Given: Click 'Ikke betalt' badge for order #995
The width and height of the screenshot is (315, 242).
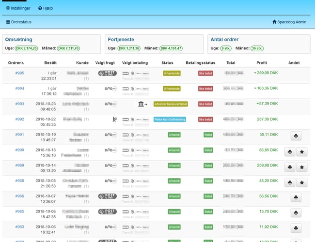Looking at the screenshot, I should [205, 73].
